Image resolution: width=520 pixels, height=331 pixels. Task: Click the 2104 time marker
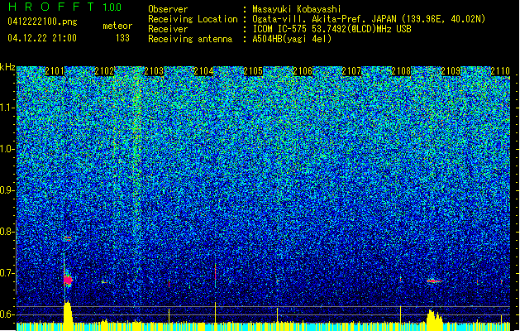point(203,71)
